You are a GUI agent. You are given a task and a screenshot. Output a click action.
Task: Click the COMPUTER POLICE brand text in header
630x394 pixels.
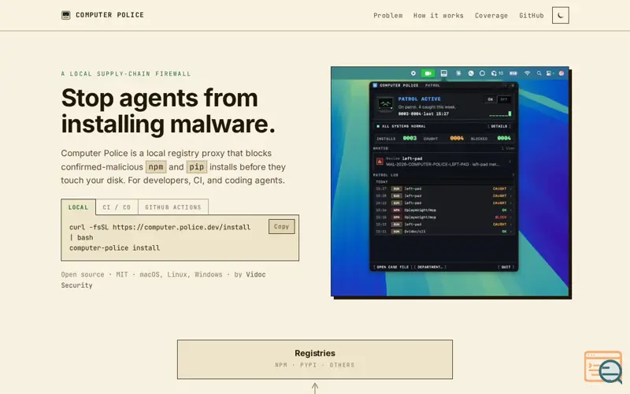(109, 15)
